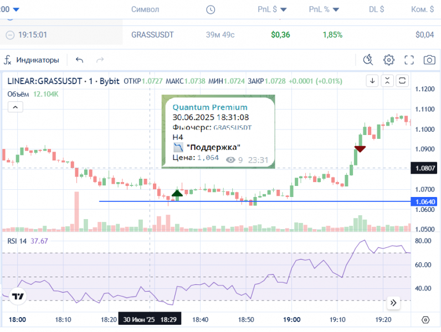The image size is (441, 332).
Task: Click the 1,85% PnL percent value
Action: 332,35
